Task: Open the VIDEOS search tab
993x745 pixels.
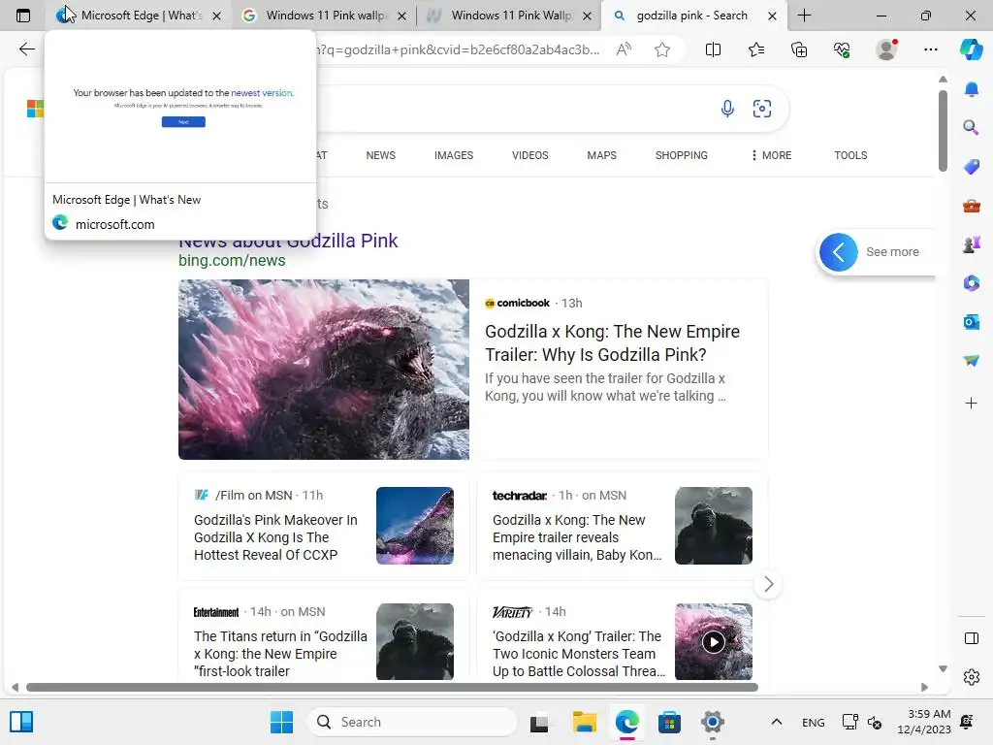Action: [530, 155]
